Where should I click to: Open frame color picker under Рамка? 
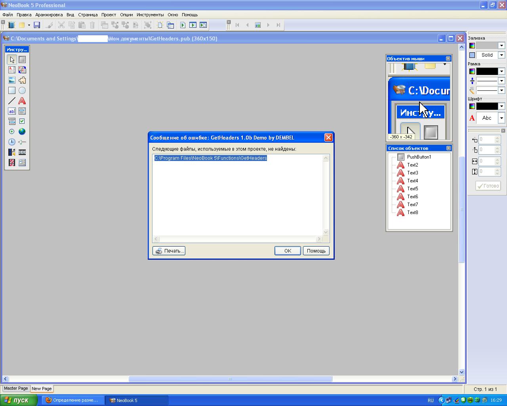472,71
